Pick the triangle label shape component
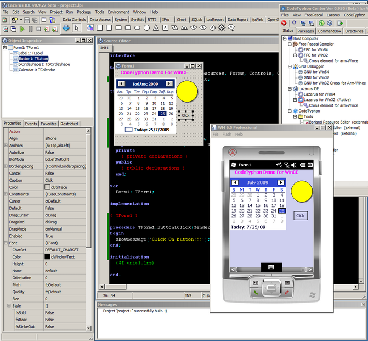The width and height of the screenshot is (368, 341). tap(156, 28)
